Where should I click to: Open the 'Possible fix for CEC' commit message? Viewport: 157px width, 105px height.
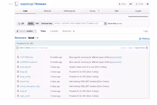click(x=25, y=44)
